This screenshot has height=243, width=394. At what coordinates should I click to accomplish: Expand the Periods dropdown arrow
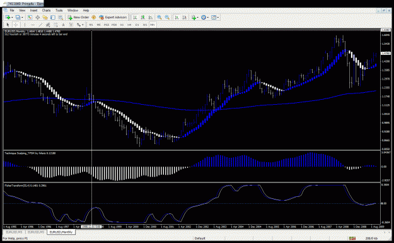point(208,18)
